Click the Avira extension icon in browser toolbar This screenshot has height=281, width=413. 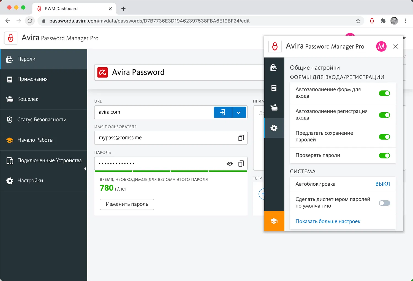[x=372, y=21]
